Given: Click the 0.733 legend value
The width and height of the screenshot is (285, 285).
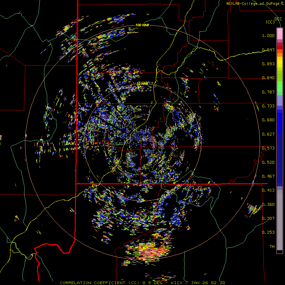Looking at the screenshot, I should (268, 106).
